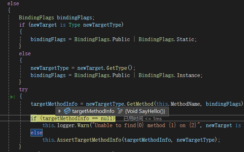244x152 pixels.
Task: Click the highlighted 'else' keyword below if statement
Action: tap(36, 133)
